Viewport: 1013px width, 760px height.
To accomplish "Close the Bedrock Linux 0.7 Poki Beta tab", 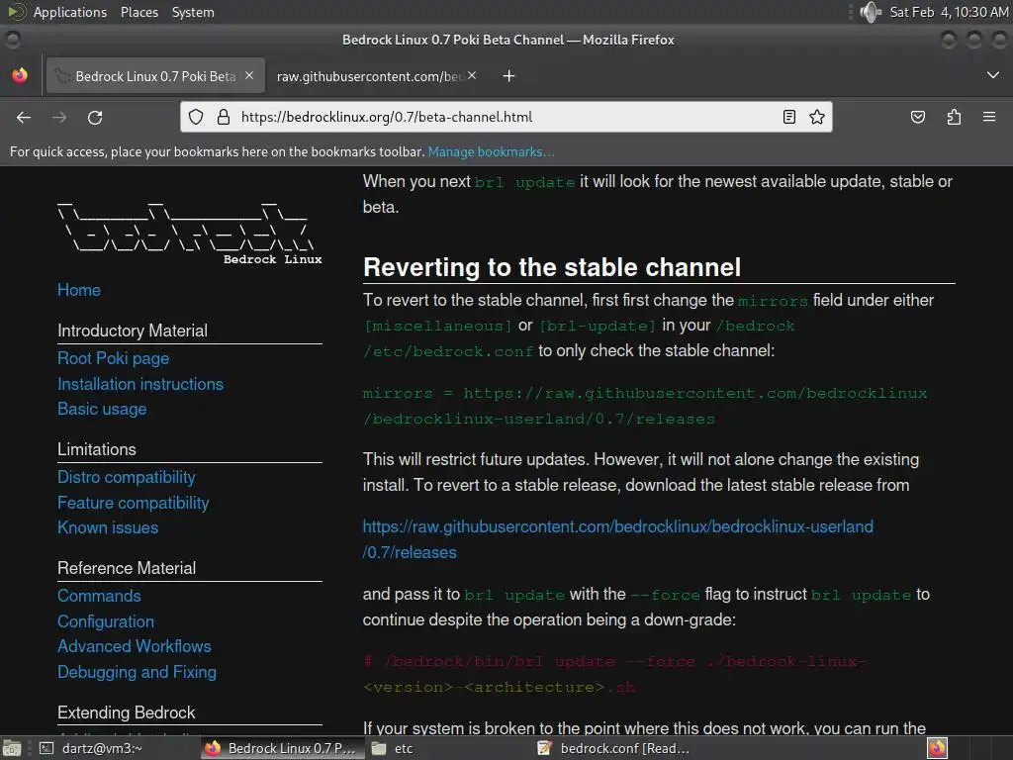I will [249, 75].
